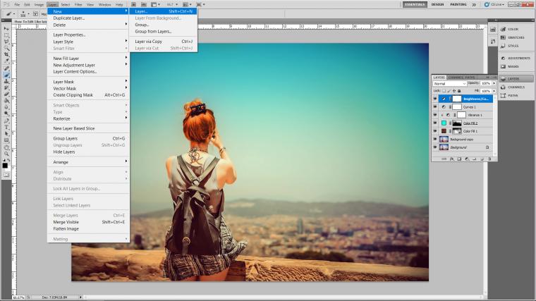This screenshot has width=536, height=301.
Task: Open the Masks panel button
Action: pyautogui.click(x=516, y=67)
